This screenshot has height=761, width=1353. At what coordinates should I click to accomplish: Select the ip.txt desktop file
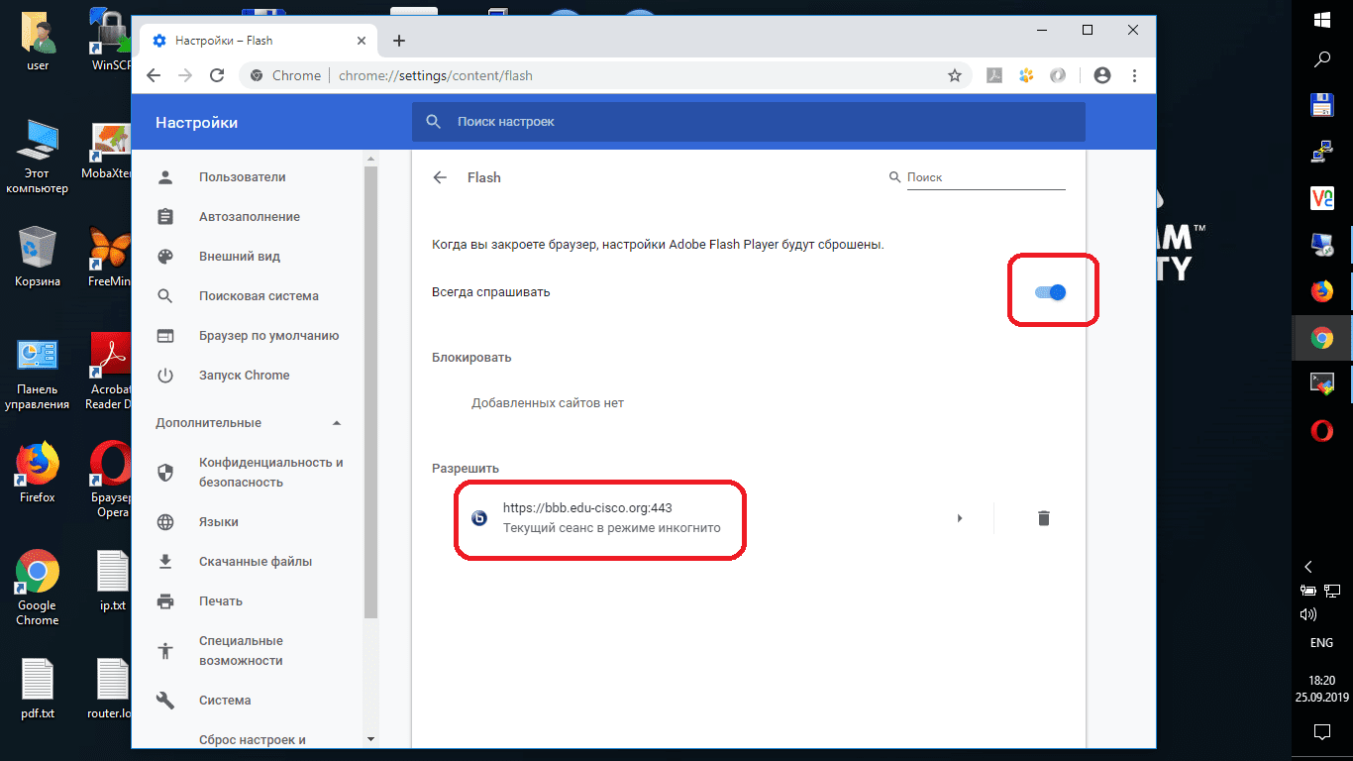(x=113, y=581)
